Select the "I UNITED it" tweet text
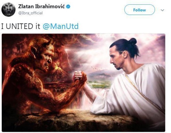171x133 pixels. click(x=21, y=26)
